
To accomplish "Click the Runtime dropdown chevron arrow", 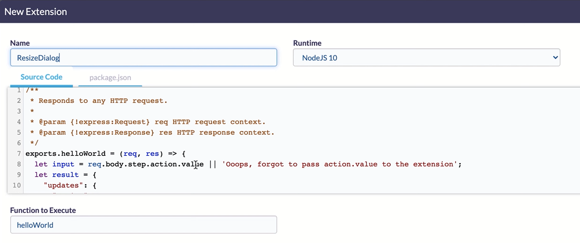I will [x=555, y=58].
